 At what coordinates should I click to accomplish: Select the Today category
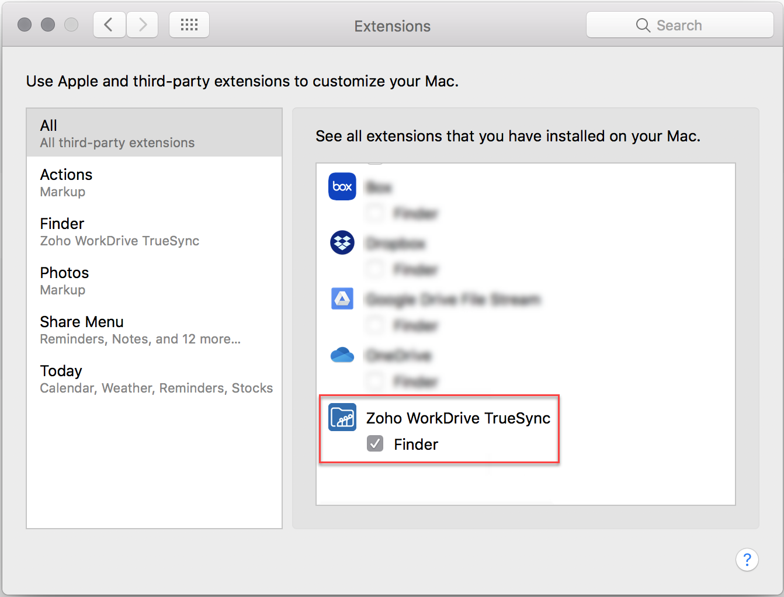pos(154,379)
